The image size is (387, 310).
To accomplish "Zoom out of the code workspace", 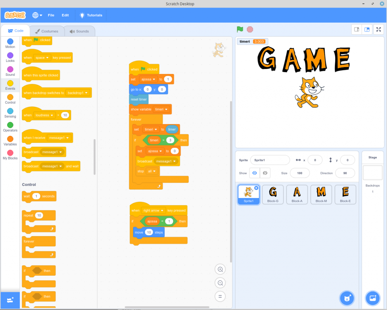I will tap(220, 282).
